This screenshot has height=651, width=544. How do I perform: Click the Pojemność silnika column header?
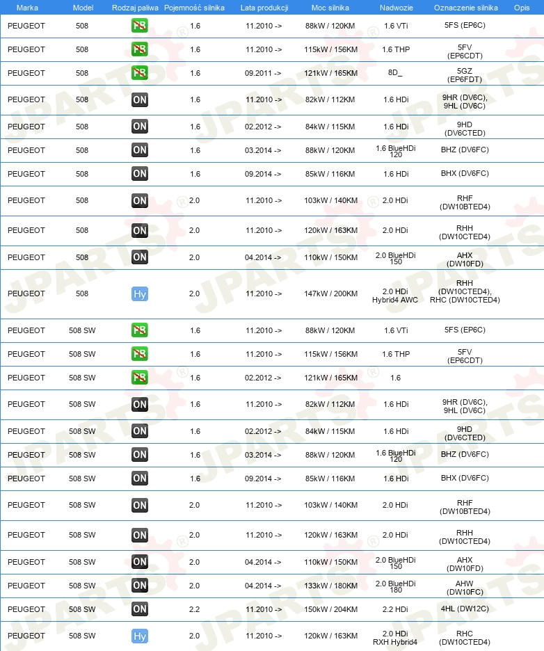click(194, 8)
